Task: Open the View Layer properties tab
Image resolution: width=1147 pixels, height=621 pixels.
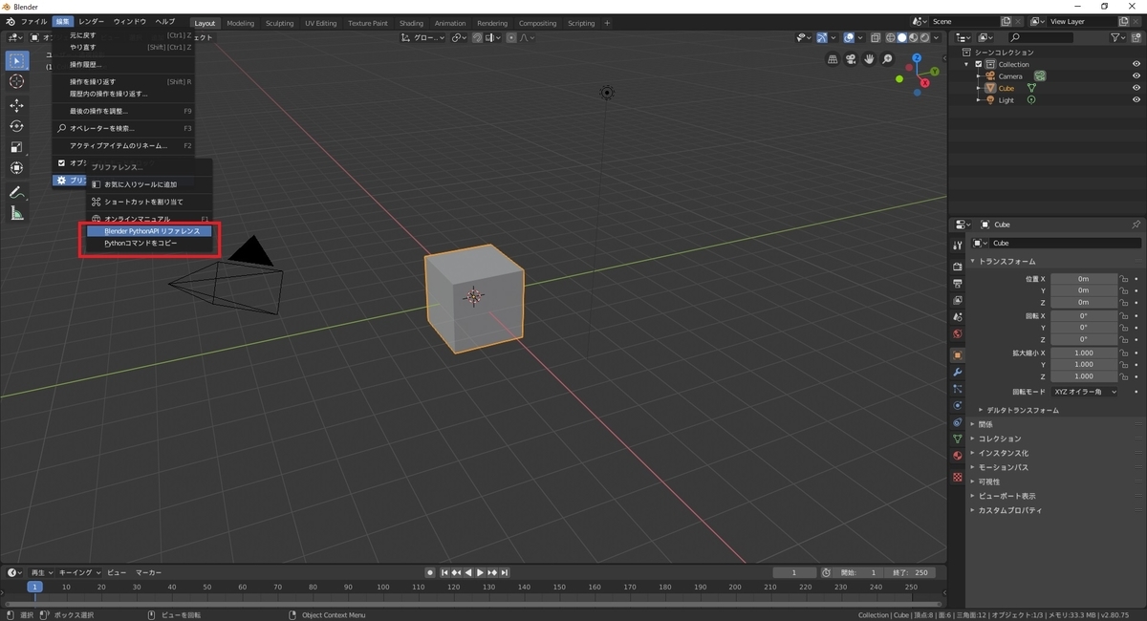Action: click(x=957, y=300)
